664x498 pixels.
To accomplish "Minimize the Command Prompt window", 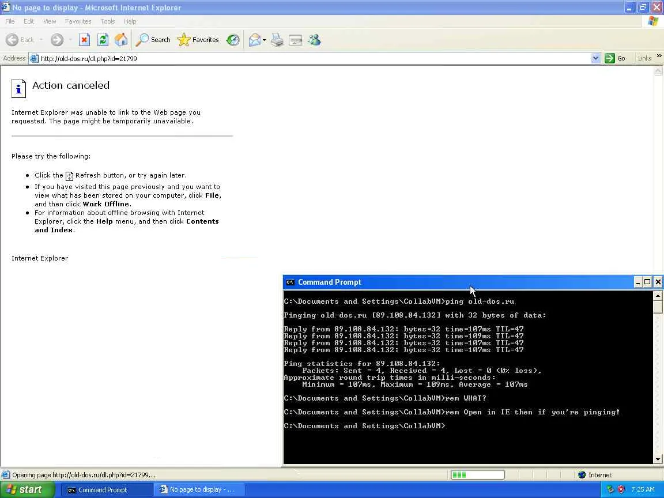I will pos(637,282).
